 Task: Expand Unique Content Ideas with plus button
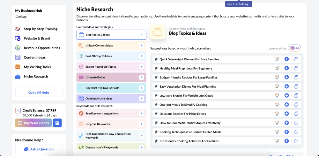coord(141,45)
